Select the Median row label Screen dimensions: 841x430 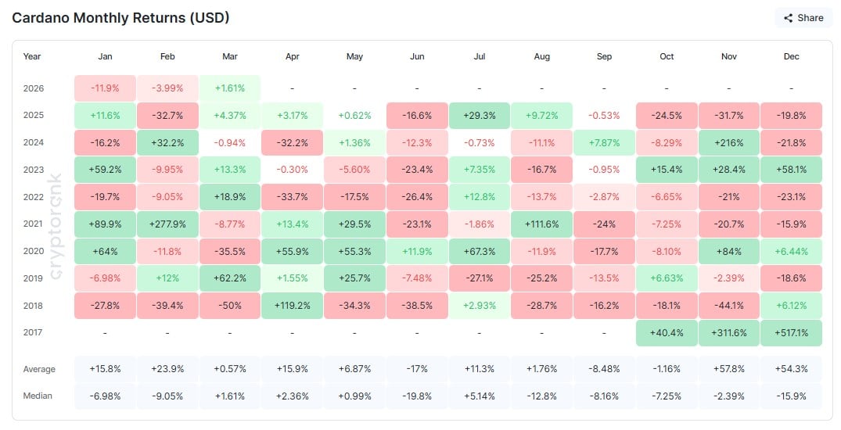click(x=38, y=396)
